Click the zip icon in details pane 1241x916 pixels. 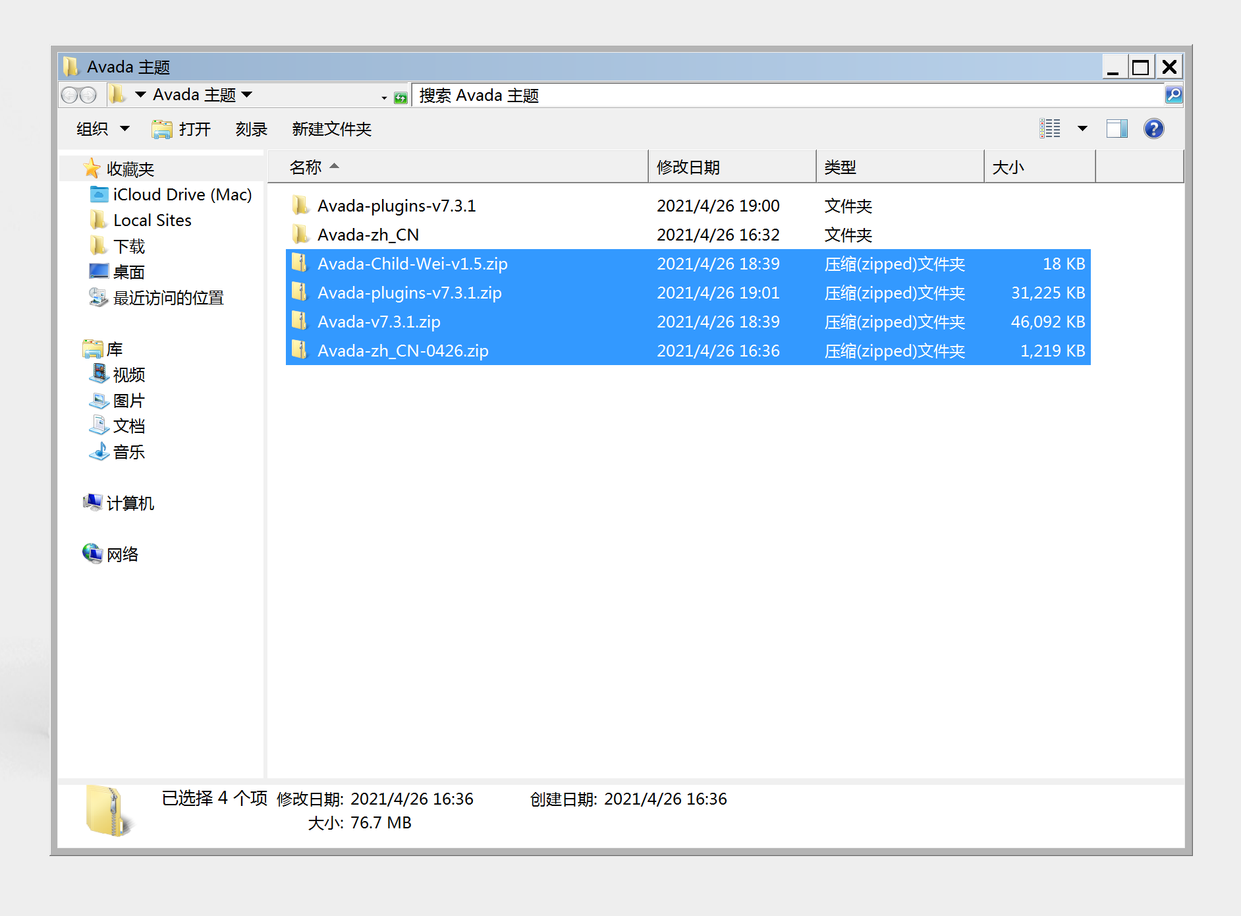coord(109,811)
